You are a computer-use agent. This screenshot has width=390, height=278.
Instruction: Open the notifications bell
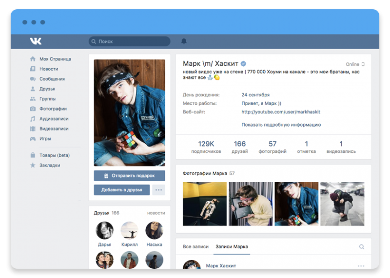click(184, 41)
